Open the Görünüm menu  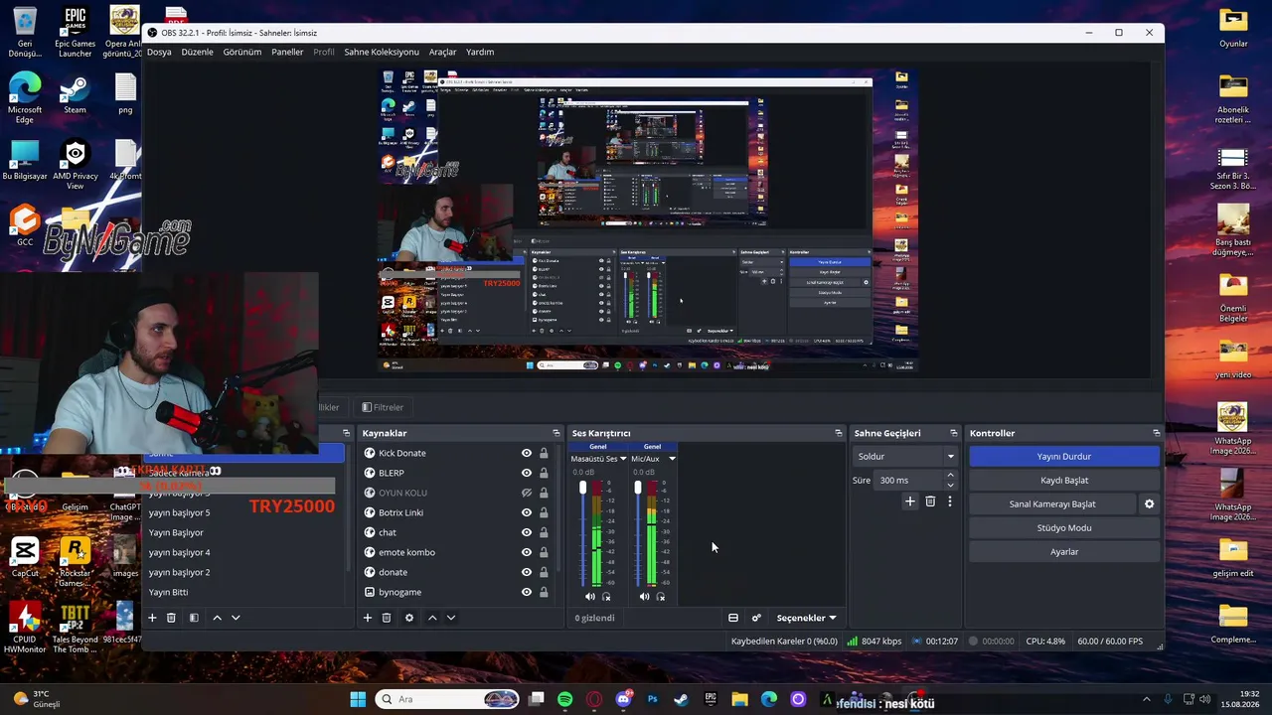coord(242,52)
